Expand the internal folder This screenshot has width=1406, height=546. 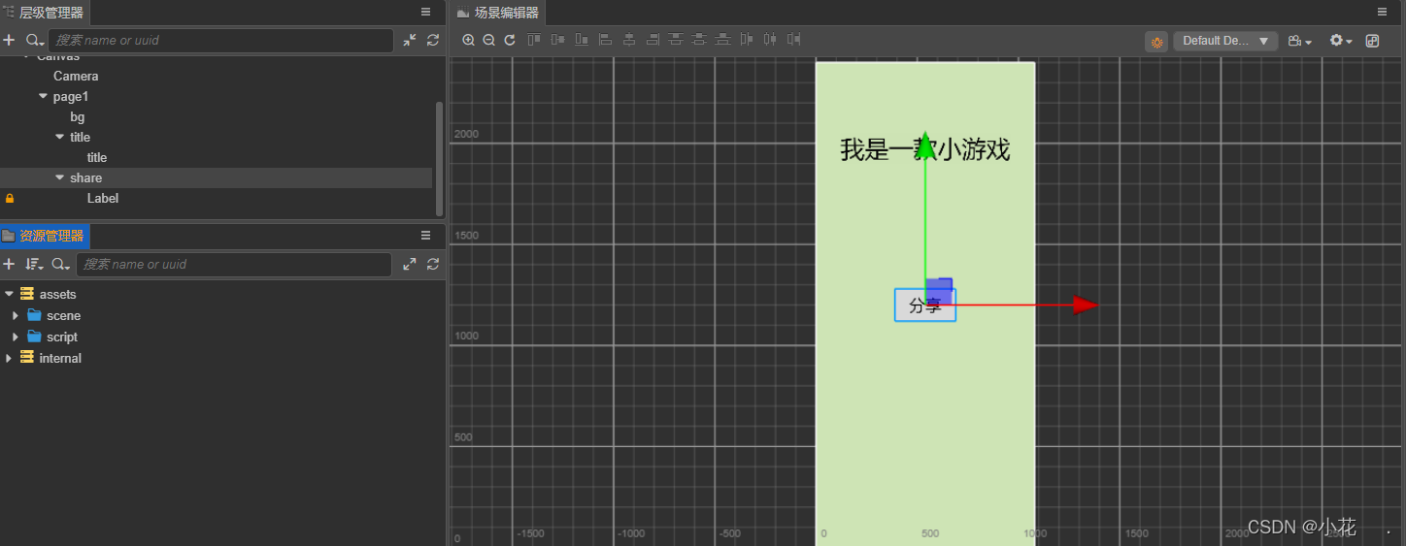pyautogui.click(x=9, y=358)
